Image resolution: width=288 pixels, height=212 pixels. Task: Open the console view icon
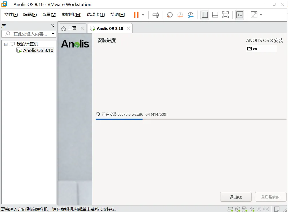point(240,15)
